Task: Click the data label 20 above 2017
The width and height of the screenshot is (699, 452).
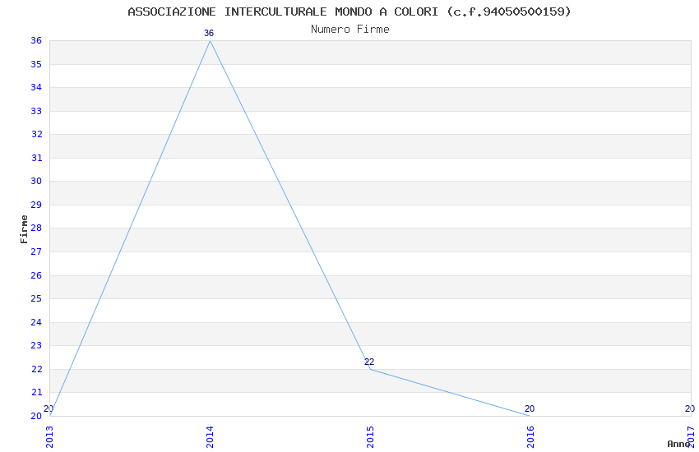Action: tap(690, 408)
